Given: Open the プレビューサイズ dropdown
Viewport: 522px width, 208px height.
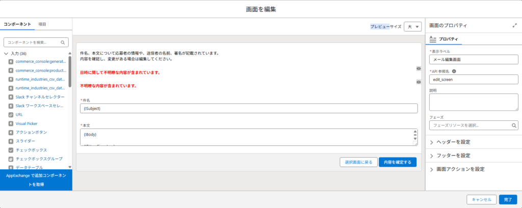Looking at the screenshot, I should (x=412, y=27).
